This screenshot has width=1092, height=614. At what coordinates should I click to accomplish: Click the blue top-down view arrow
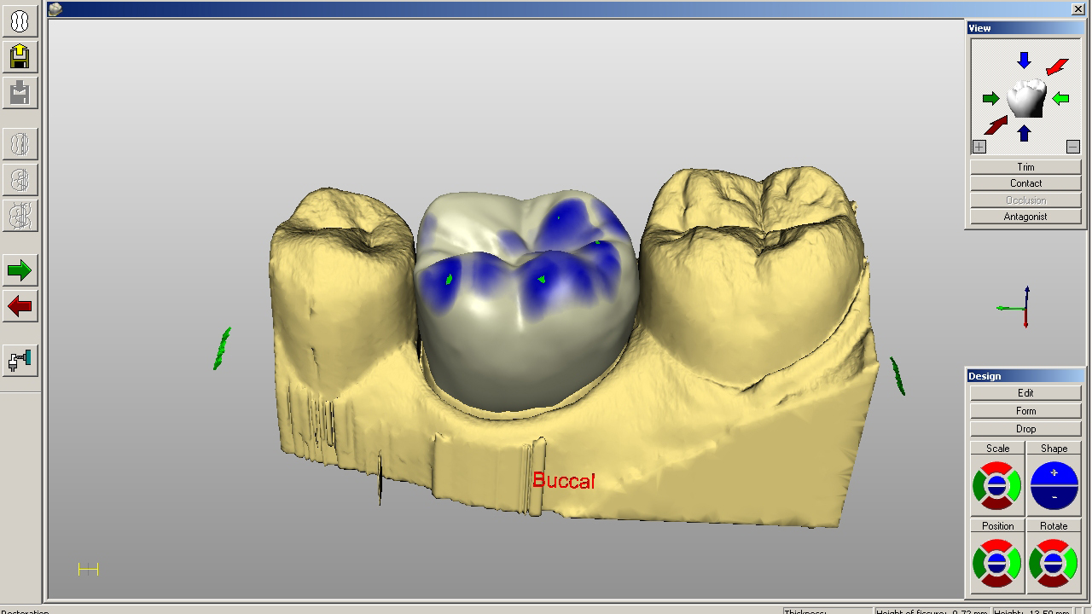click(x=1024, y=61)
